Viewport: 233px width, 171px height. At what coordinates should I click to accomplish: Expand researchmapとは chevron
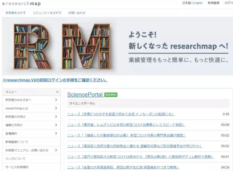(56, 108)
